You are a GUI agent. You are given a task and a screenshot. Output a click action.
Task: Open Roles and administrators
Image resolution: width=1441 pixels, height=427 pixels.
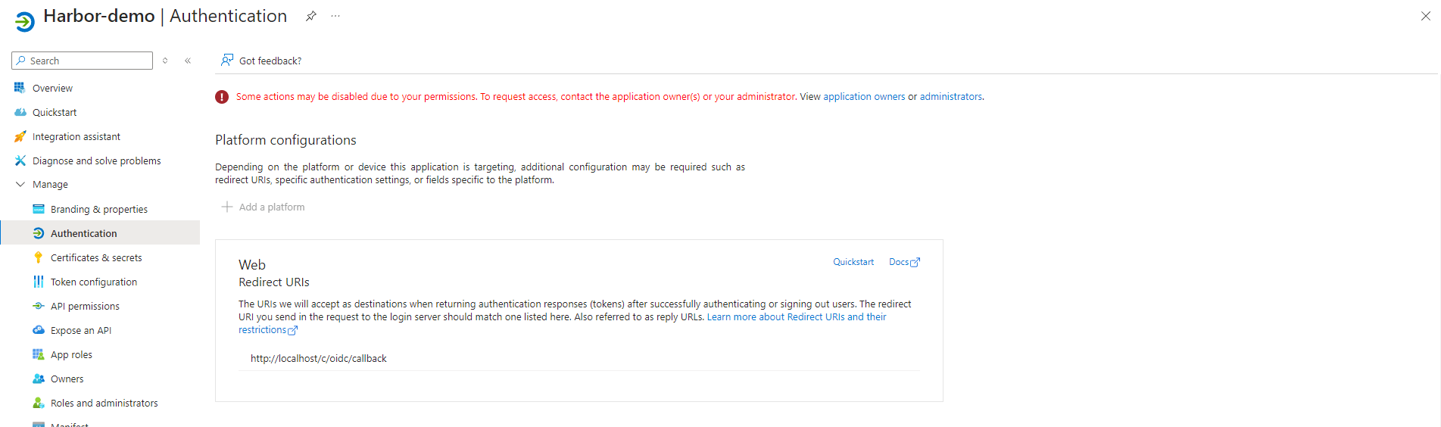[104, 404]
